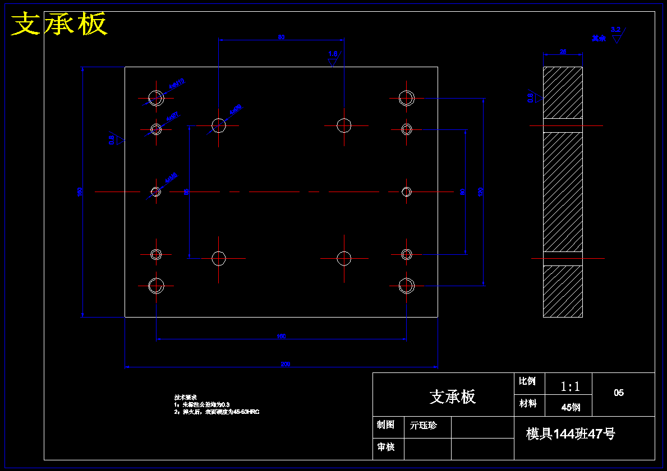Screen dimensions: 667x471
Task: Click the 其余 text label
Action: click(599, 38)
